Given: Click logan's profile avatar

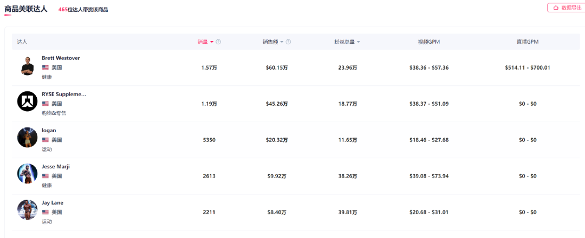Looking at the screenshot, I should [x=27, y=138].
